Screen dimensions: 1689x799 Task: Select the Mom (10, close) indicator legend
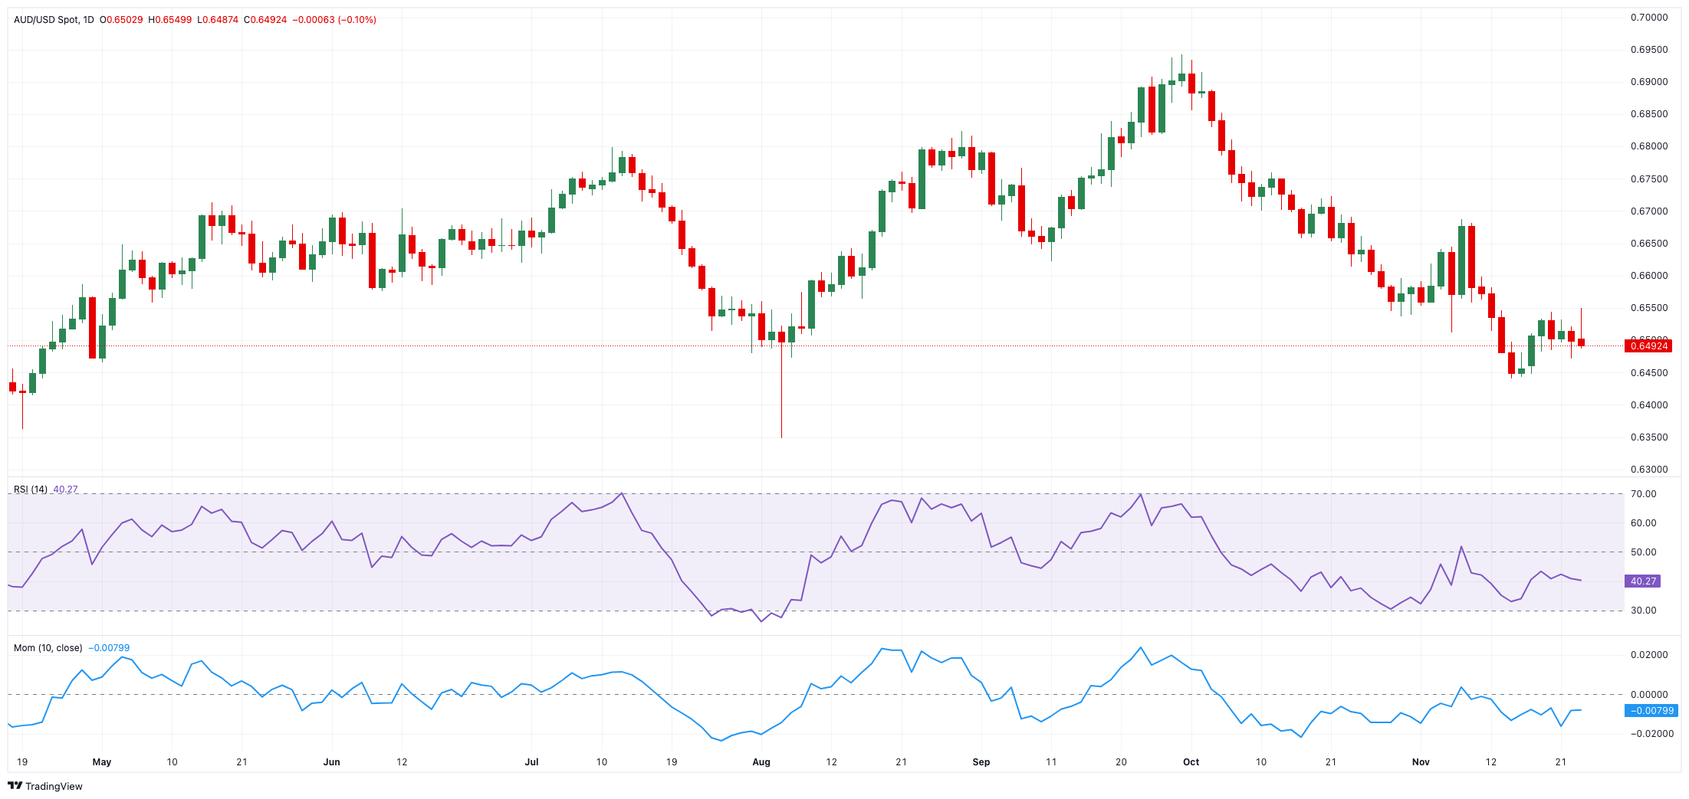pos(46,647)
